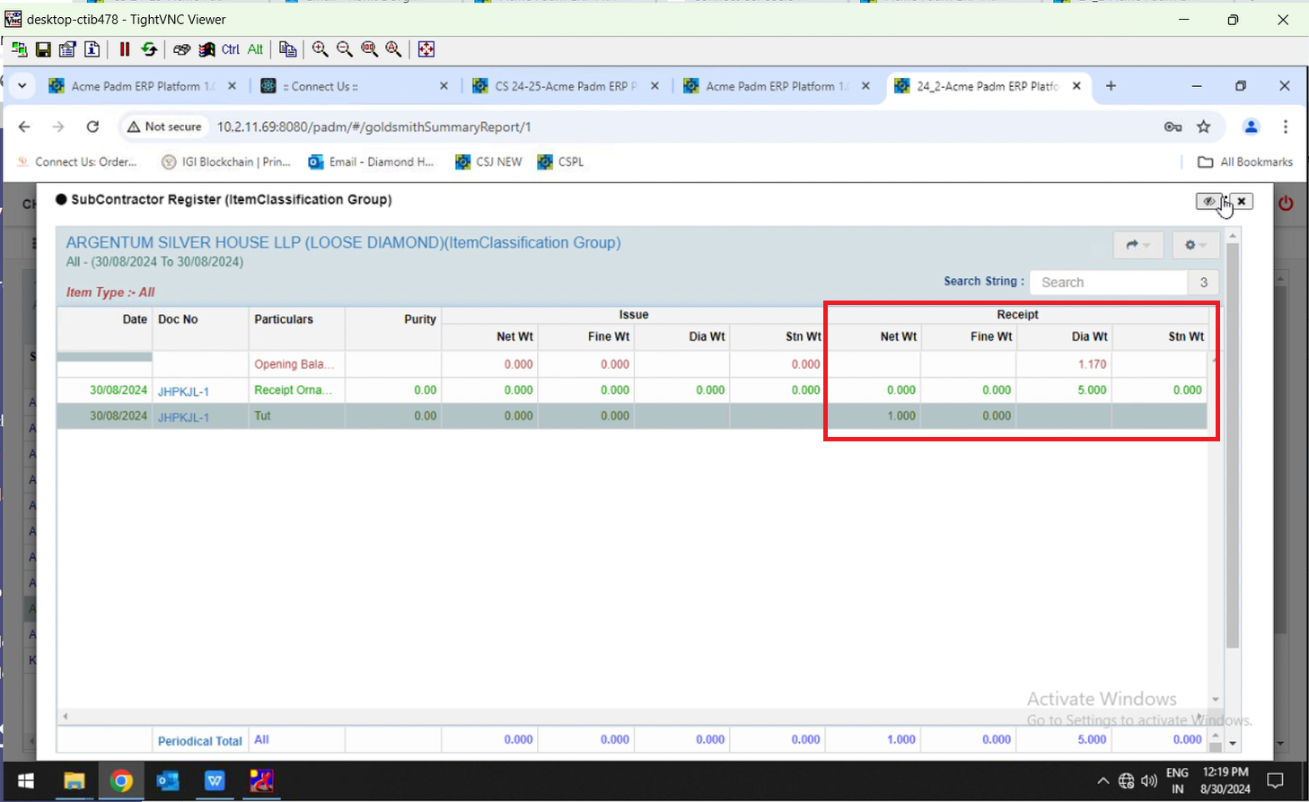The image size is (1309, 802).
Task: Open the gear settings dropdown
Action: pyautogui.click(x=1195, y=245)
